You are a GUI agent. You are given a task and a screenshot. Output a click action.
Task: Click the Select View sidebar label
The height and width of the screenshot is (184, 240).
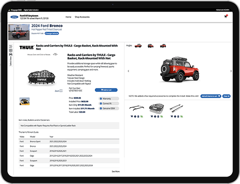point(11,61)
